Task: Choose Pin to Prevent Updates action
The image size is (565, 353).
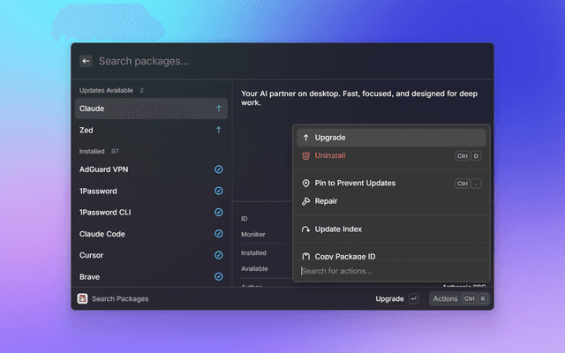Action: pyautogui.click(x=391, y=184)
